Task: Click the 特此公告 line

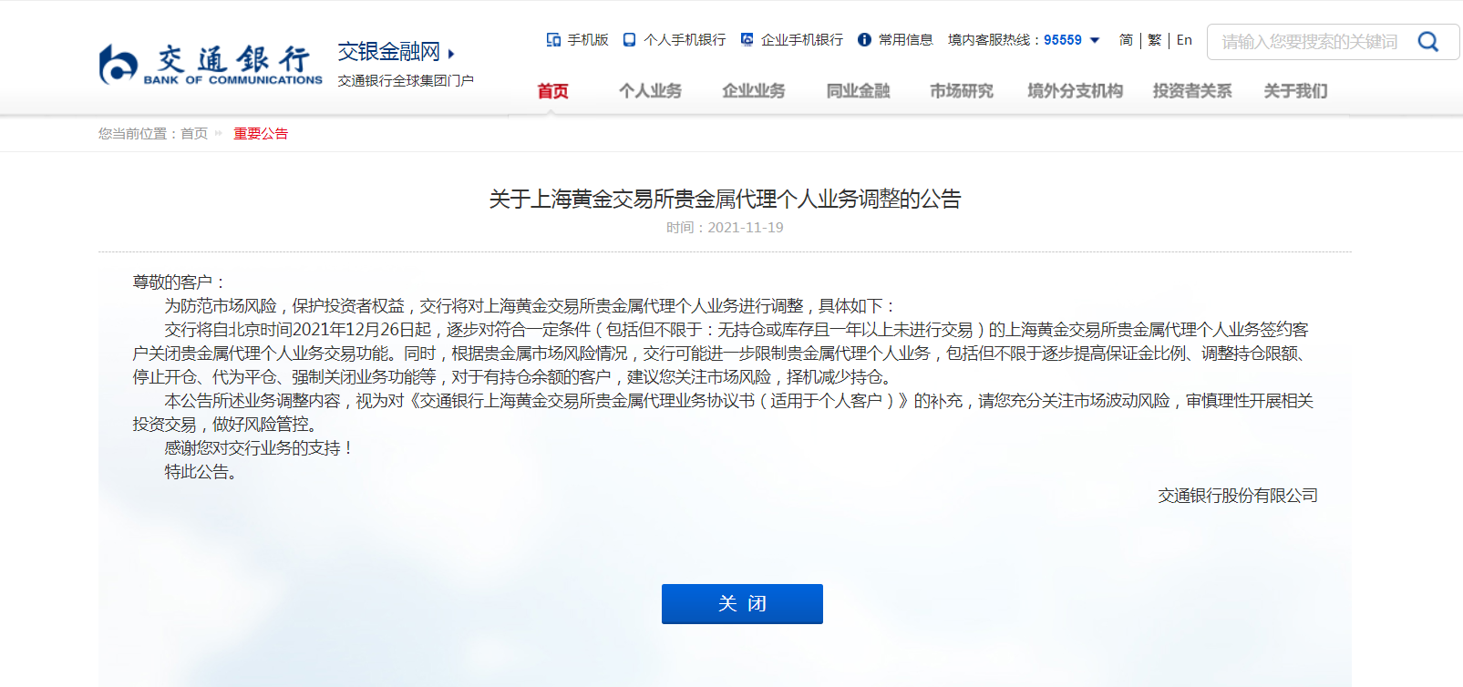Action: coord(202,472)
